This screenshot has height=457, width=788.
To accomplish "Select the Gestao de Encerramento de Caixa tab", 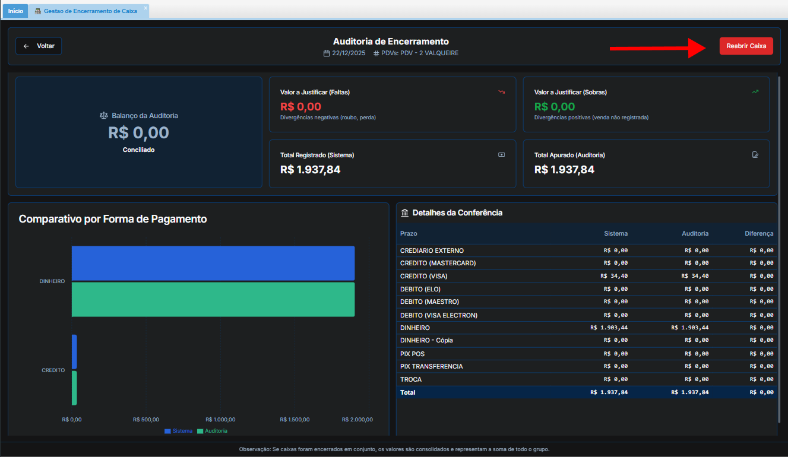I will (90, 11).
